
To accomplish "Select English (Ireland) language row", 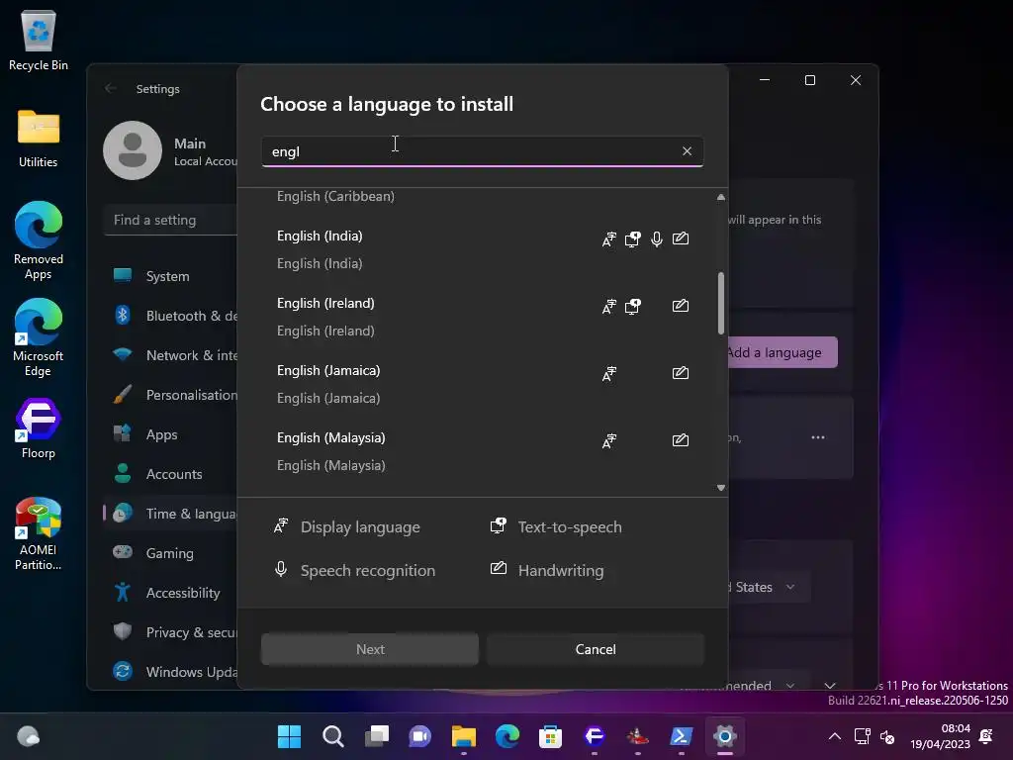I will (x=483, y=317).
